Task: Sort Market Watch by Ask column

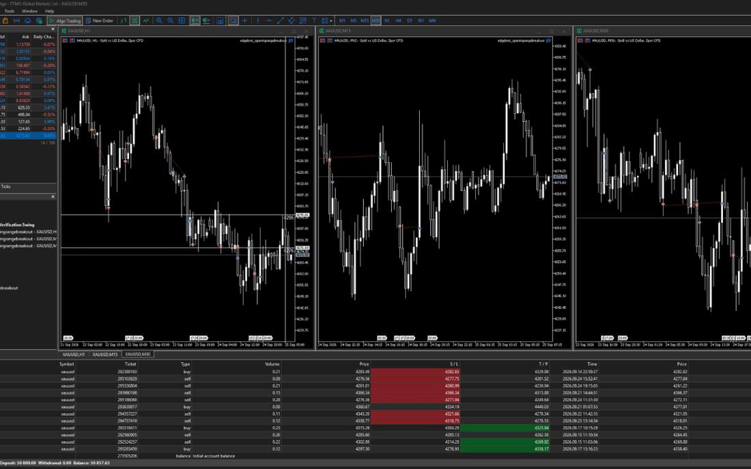Action: point(25,37)
